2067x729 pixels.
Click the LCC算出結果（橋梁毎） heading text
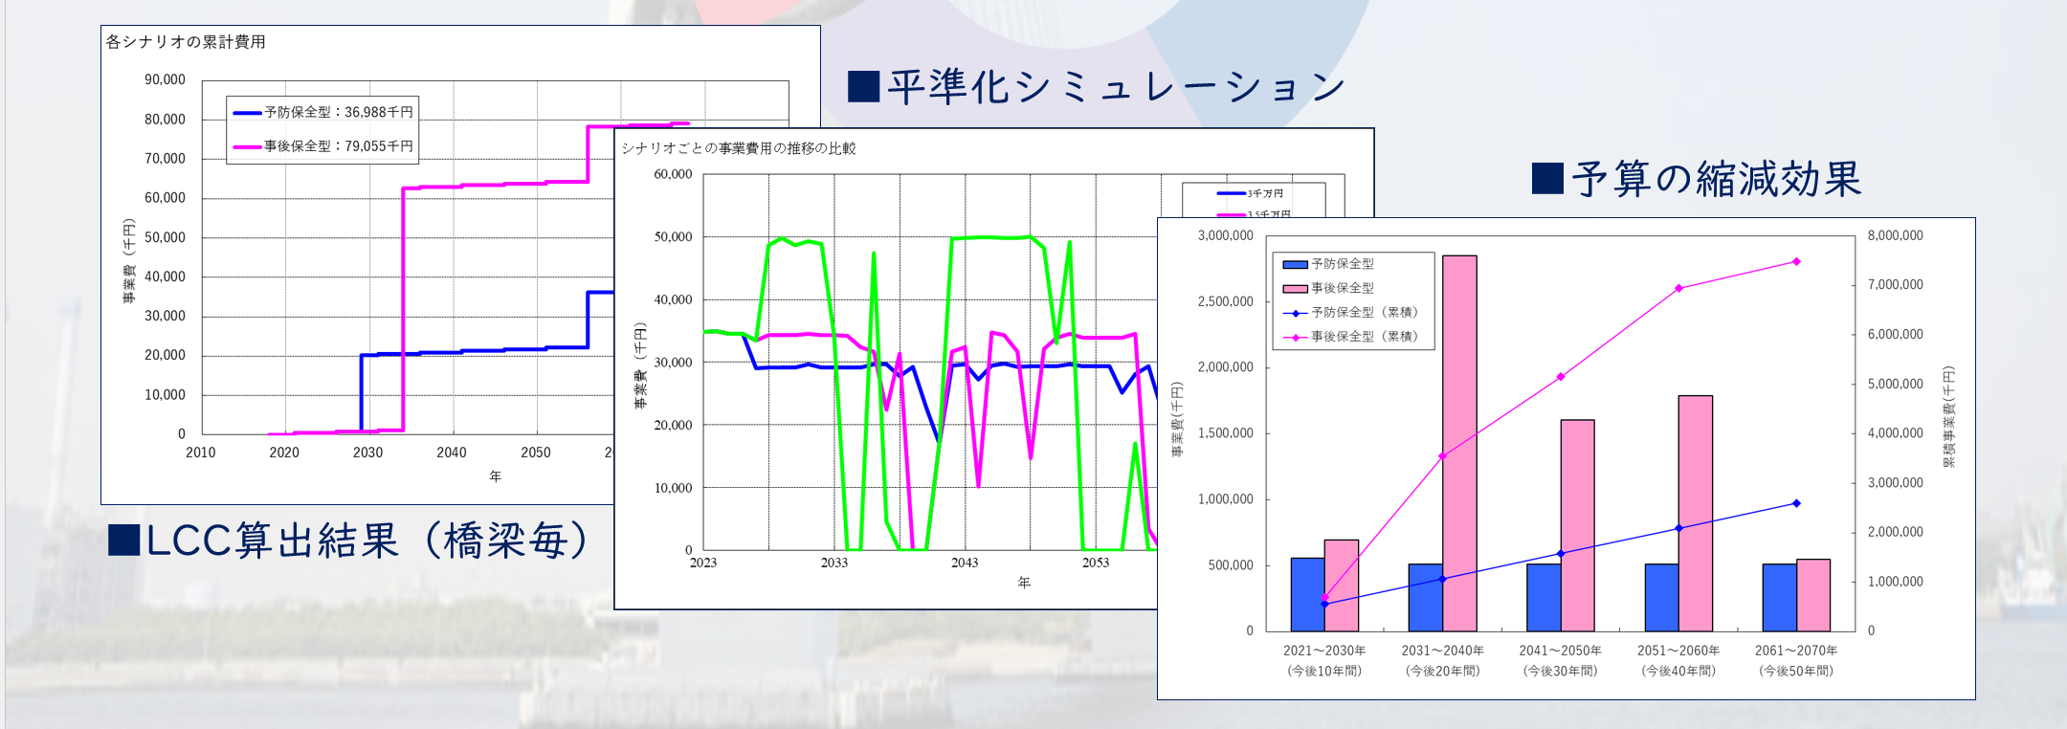[369, 541]
